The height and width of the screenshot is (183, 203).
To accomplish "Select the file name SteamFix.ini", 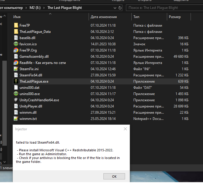I will [x=29, y=69].
